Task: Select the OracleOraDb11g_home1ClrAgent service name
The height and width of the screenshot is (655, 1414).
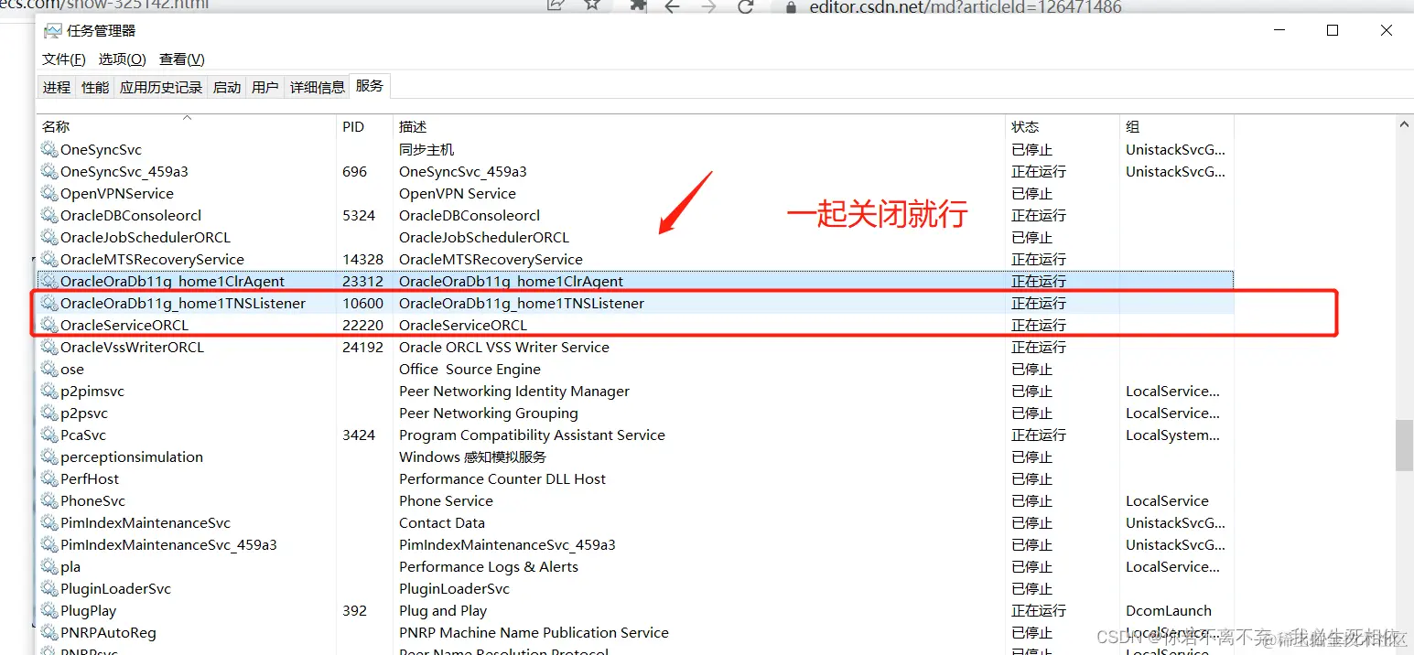Action: click(x=172, y=281)
